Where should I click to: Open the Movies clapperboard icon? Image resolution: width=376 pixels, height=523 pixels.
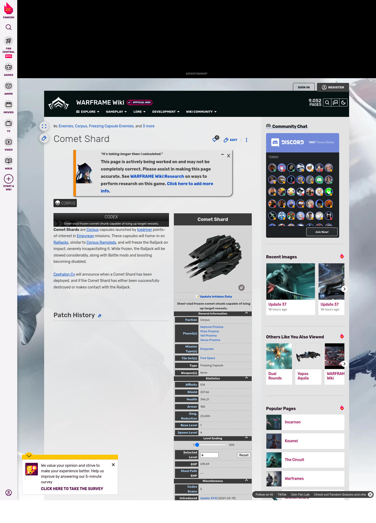[9, 105]
